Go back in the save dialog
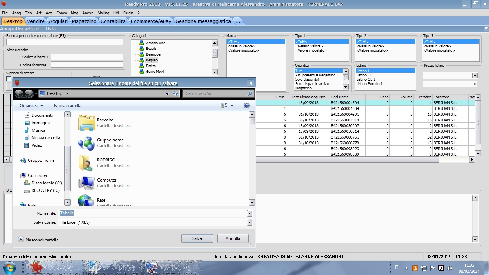Viewport: 489px width, 275px height. point(19,93)
